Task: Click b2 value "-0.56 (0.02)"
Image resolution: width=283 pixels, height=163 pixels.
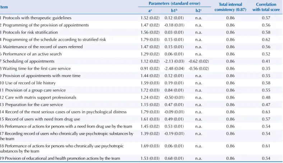Action: point(199,69)
